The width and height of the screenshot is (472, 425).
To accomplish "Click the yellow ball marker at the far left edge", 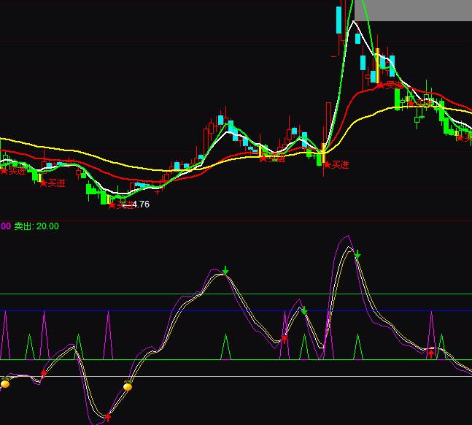I will point(5,383).
